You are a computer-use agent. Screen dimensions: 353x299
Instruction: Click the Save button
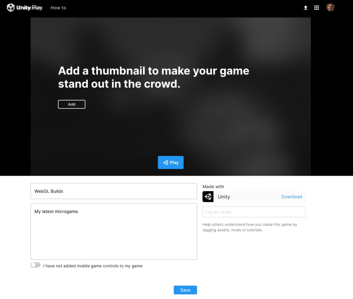tap(185, 290)
